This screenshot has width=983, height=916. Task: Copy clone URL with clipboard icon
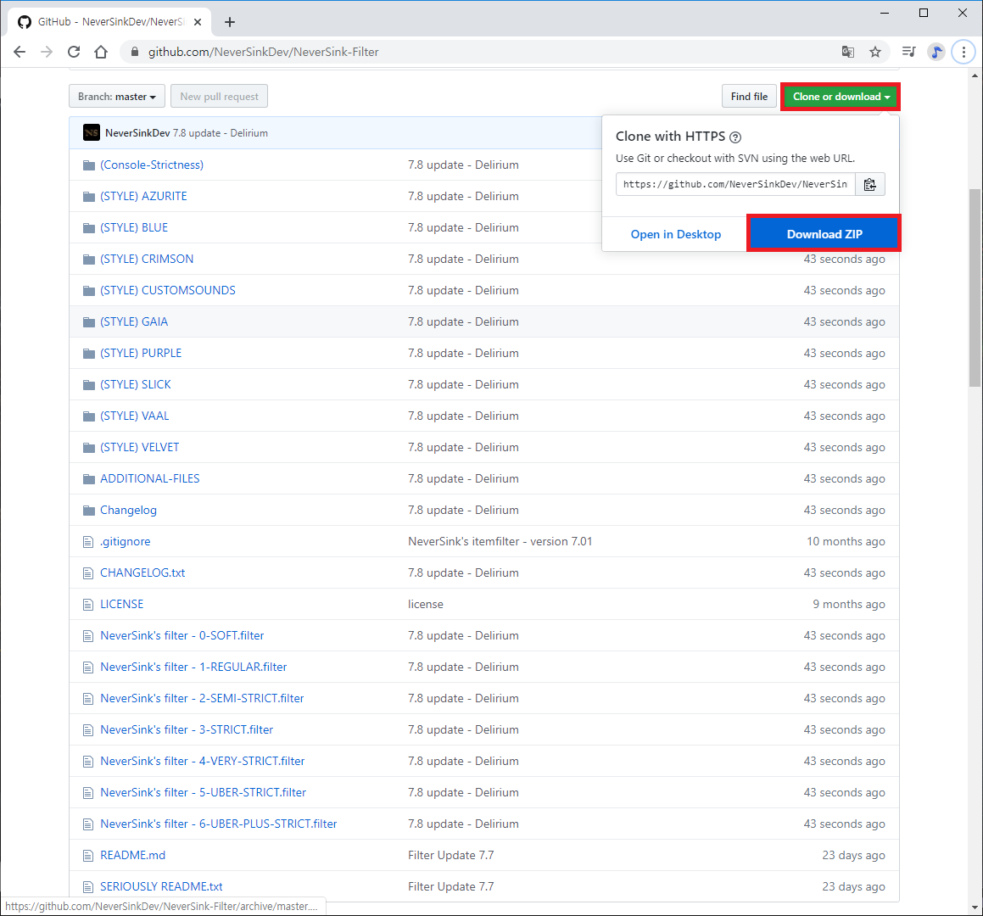coord(869,184)
